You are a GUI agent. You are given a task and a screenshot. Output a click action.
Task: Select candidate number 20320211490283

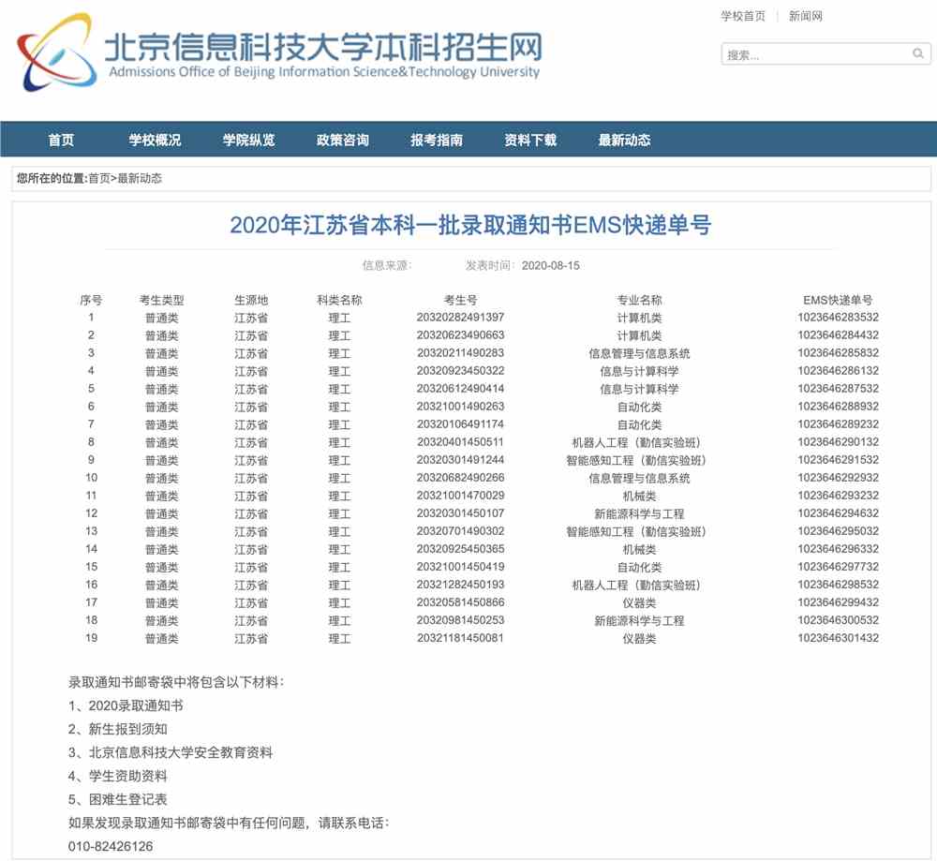[x=460, y=353]
